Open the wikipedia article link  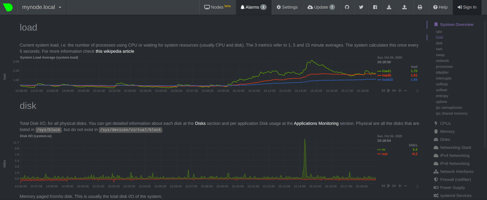[115, 51]
